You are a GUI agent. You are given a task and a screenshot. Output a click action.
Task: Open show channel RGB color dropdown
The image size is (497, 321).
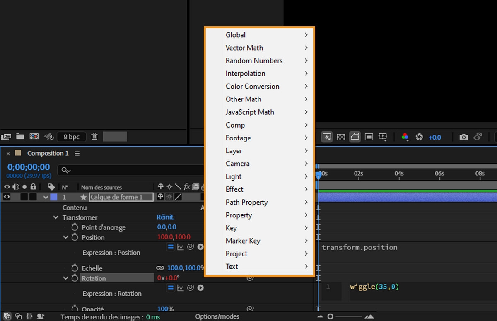tap(405, 137)
